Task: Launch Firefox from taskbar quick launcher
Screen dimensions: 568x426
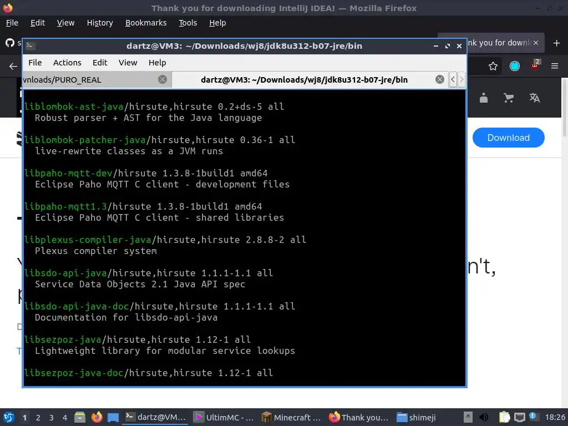Action: [x=97, y=417]
